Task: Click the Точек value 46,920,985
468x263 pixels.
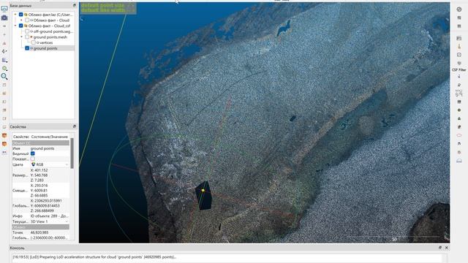Action: pos(39,232)
